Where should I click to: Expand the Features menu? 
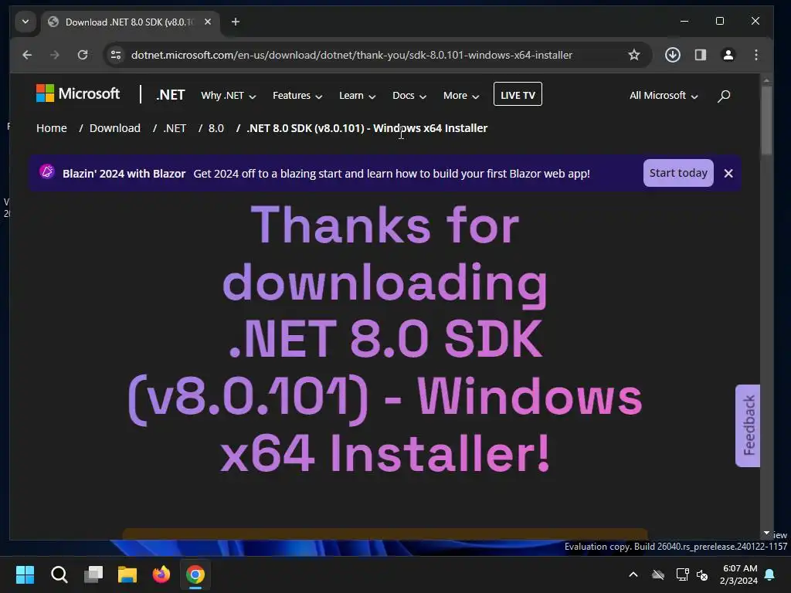pos(297,95)
